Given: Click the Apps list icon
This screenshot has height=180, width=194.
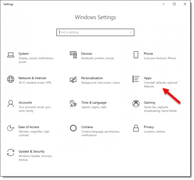Looking at the screenshot, I should pyautogui.click(x=136, y=79).
